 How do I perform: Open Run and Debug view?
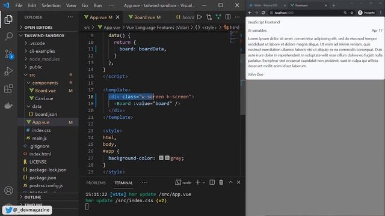(x=8, y=71)
